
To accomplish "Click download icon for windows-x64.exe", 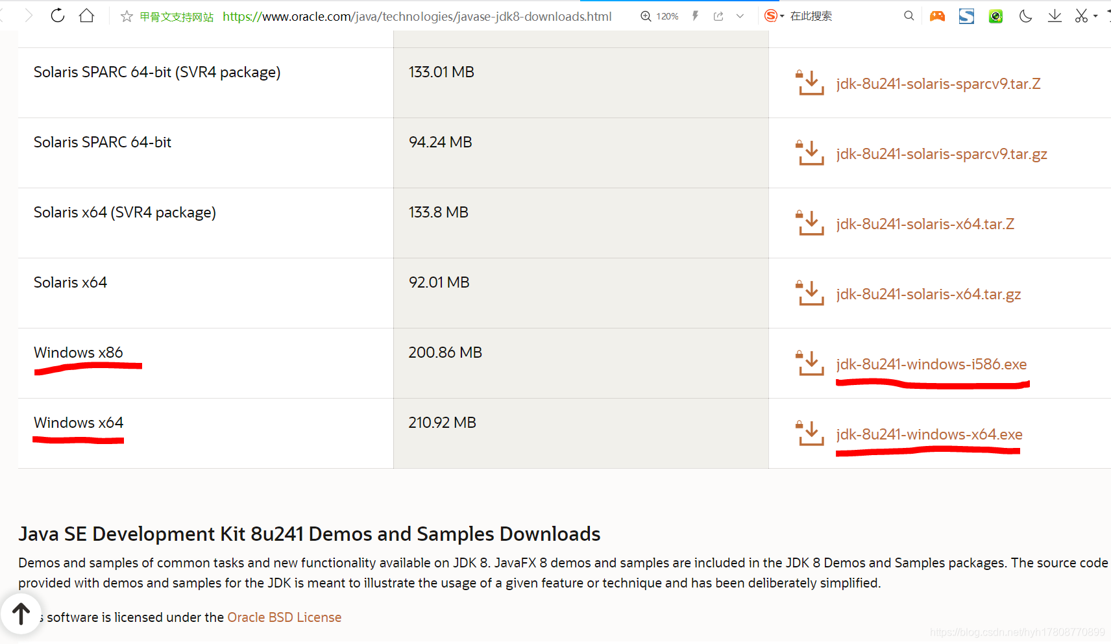I will (810, 433).
